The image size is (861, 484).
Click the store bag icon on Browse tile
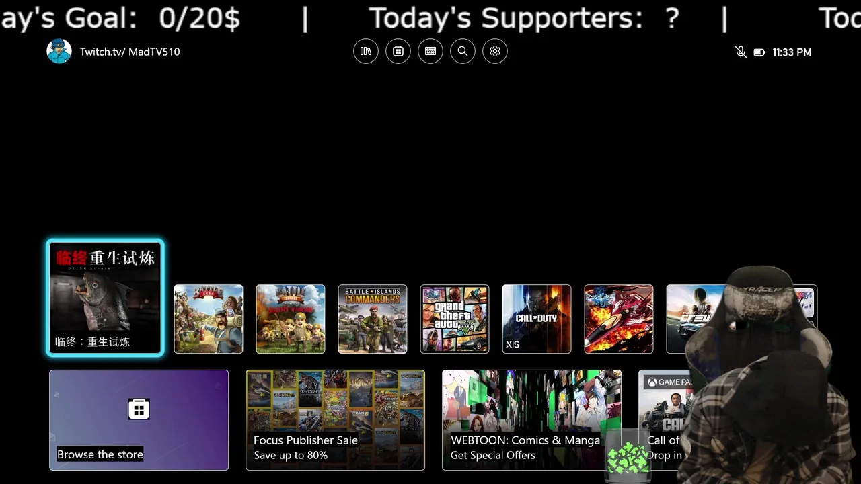tap(139, 409)
